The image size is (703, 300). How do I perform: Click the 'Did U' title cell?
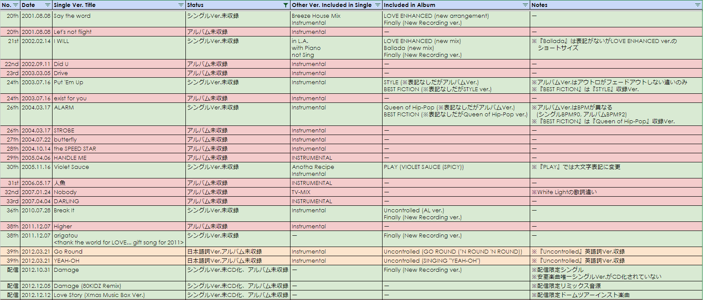tap(119, 64)
